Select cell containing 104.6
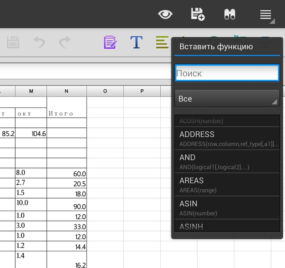 pos(31,133)
